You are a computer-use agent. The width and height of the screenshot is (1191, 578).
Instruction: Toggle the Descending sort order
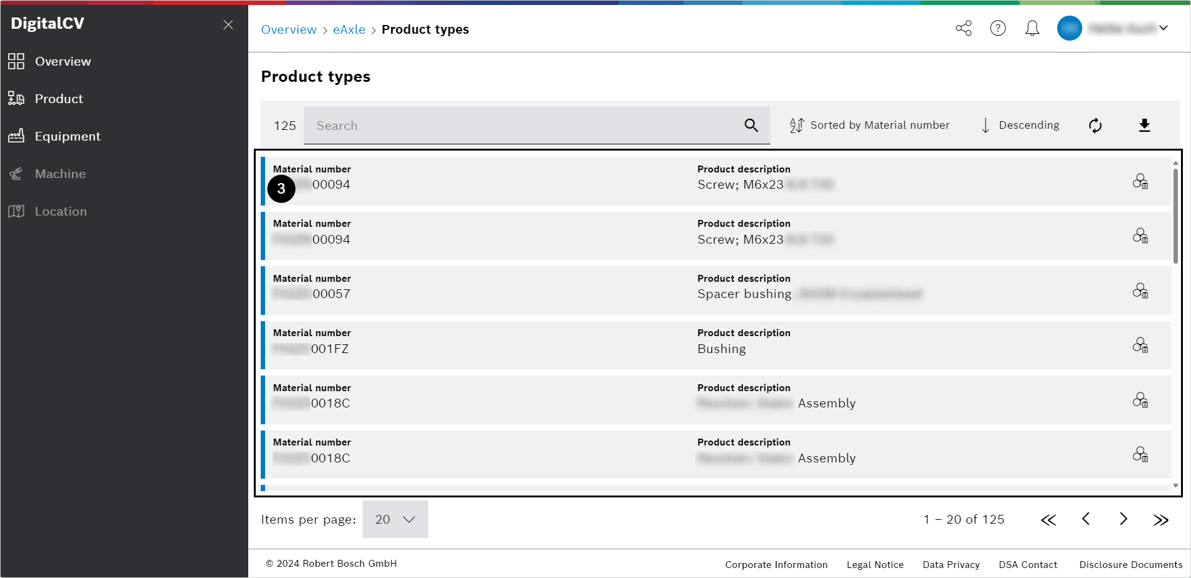coord(1020,126)
